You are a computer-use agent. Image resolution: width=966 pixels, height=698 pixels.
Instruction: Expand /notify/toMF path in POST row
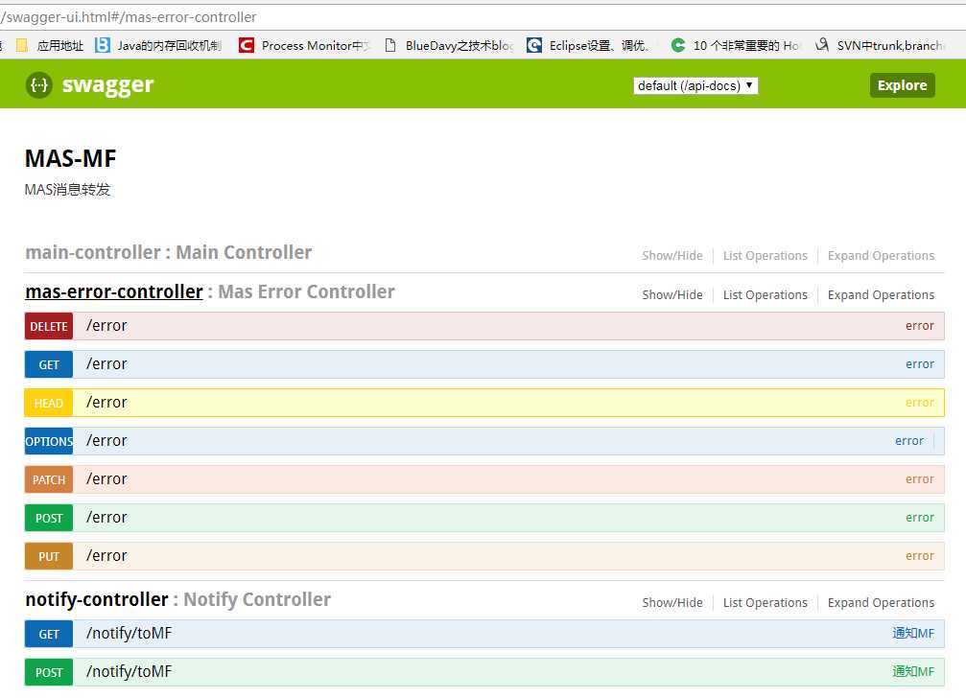click(x=129, y=671)
